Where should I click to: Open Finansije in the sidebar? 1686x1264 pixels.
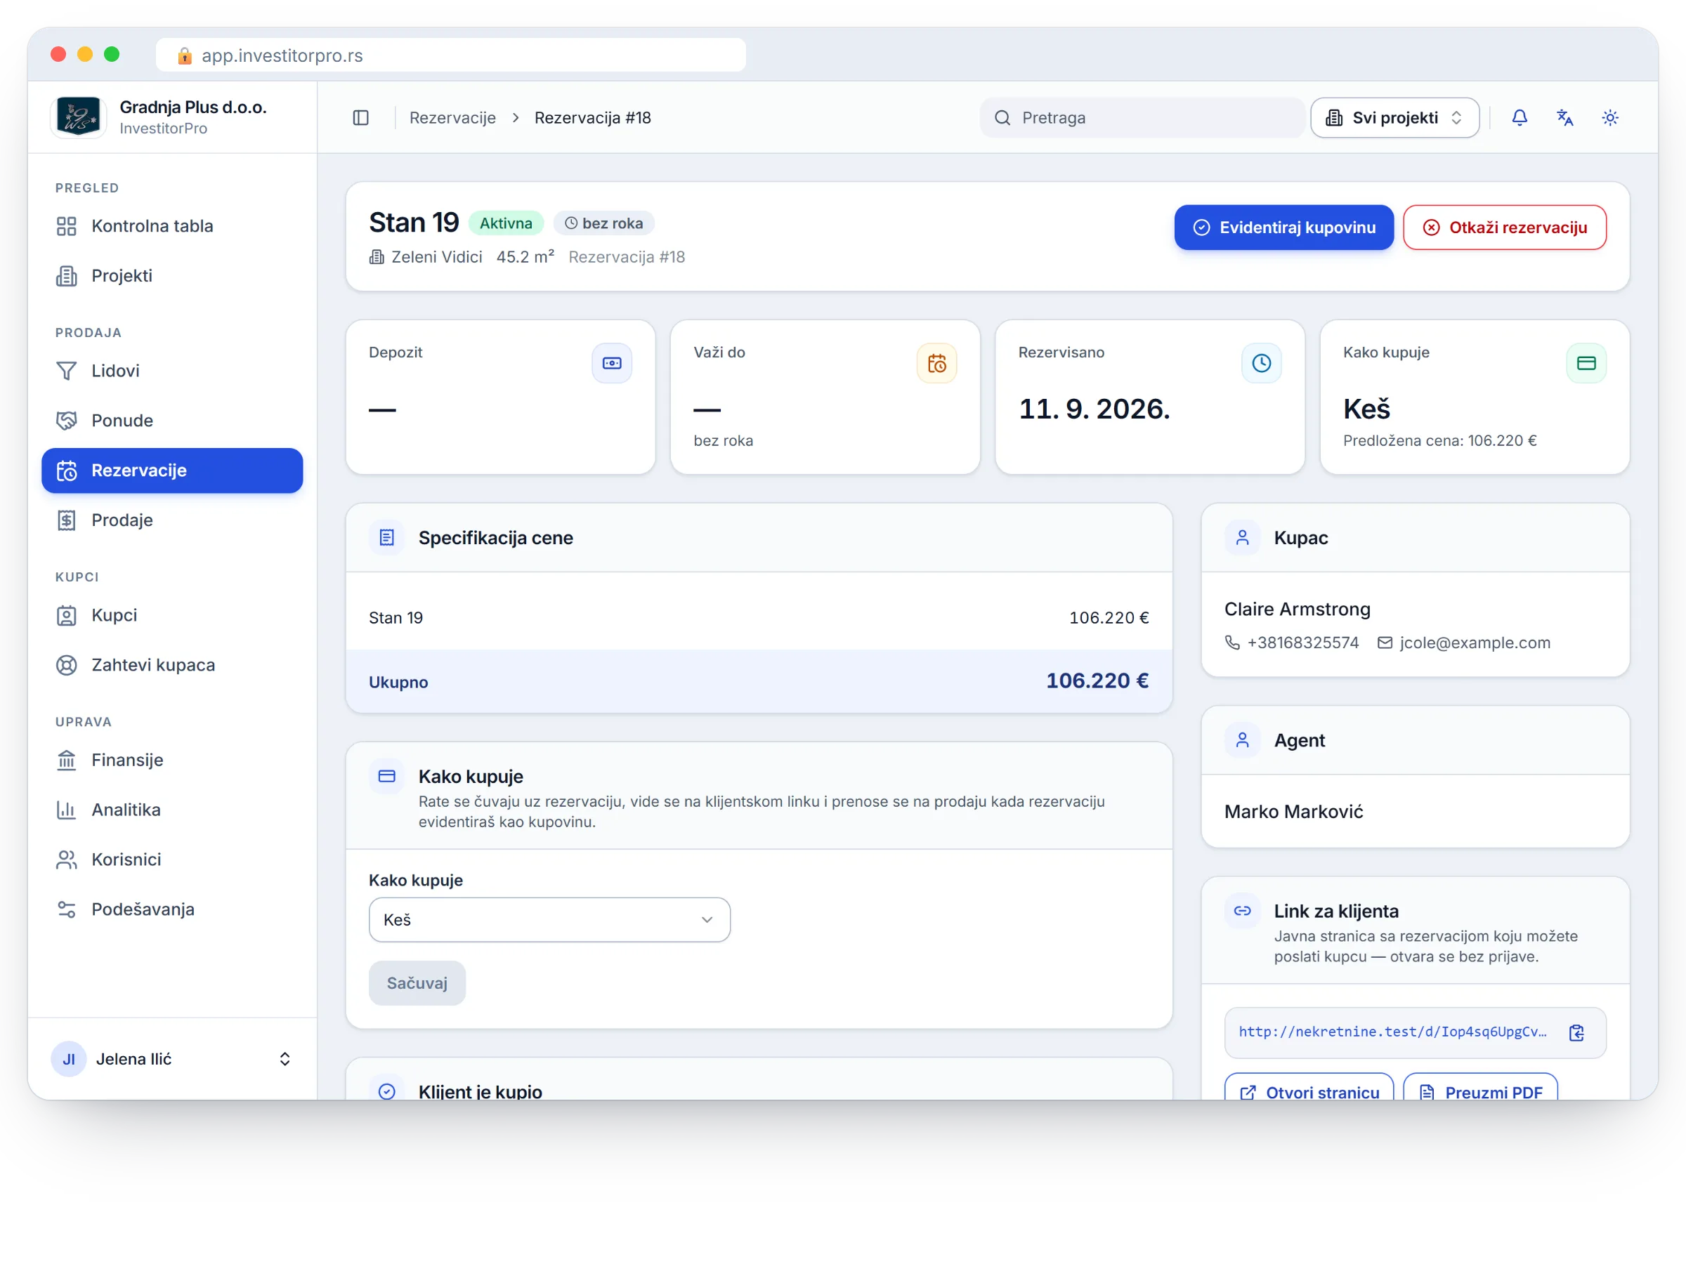pos(172,761)
